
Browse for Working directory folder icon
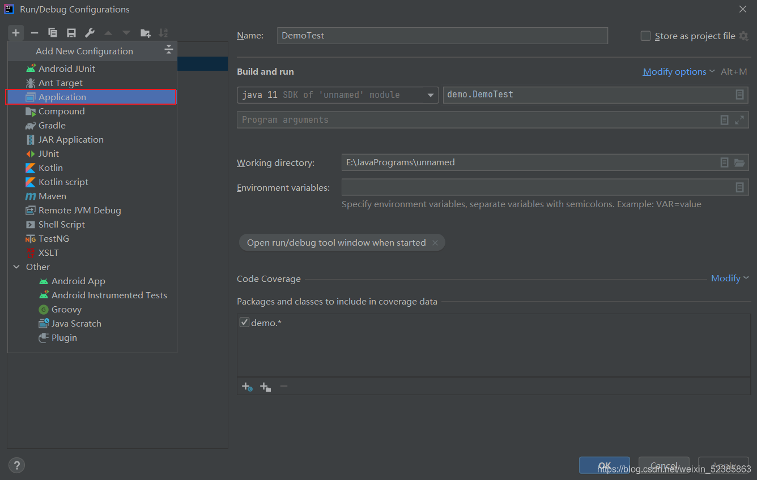(739, 162)
